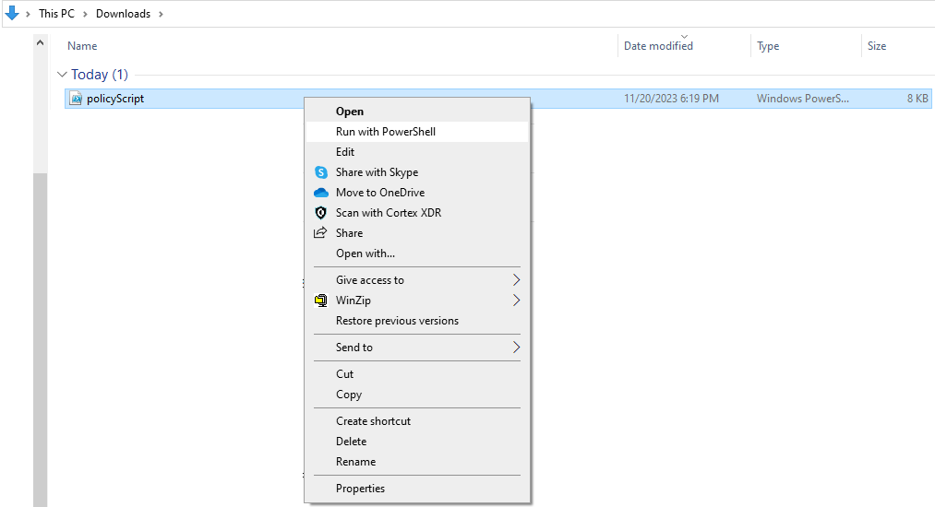Click the Skype icon in context menu

coord(320,172)
